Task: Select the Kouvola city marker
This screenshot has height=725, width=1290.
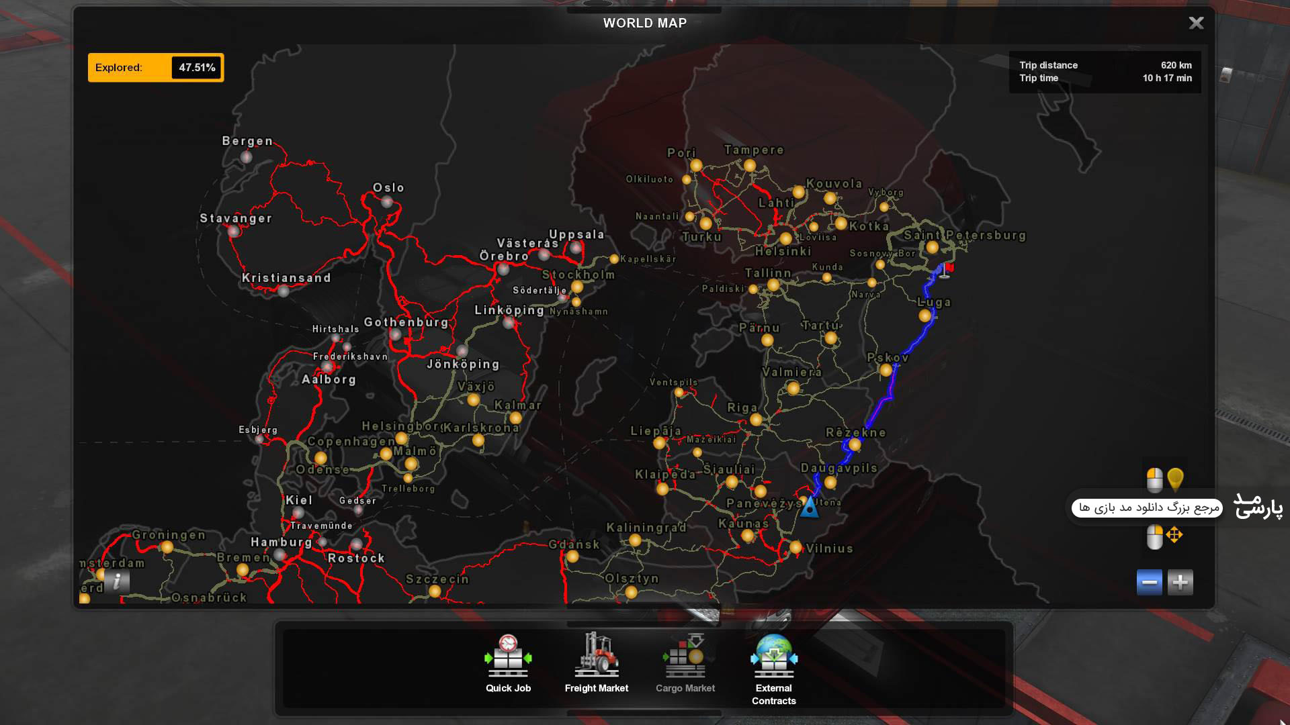Action: (x=830, y=198)
